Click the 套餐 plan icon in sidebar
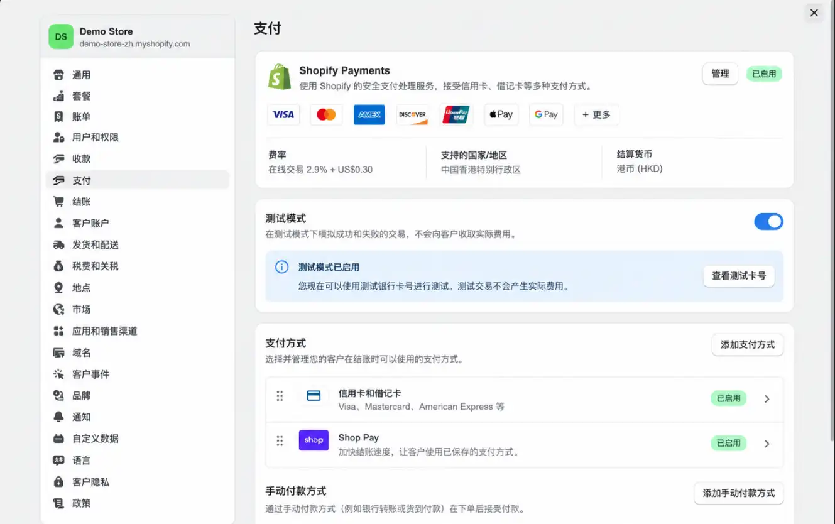Image resolution: width=835 pixels, height=524 pixels. click(58, 96)
